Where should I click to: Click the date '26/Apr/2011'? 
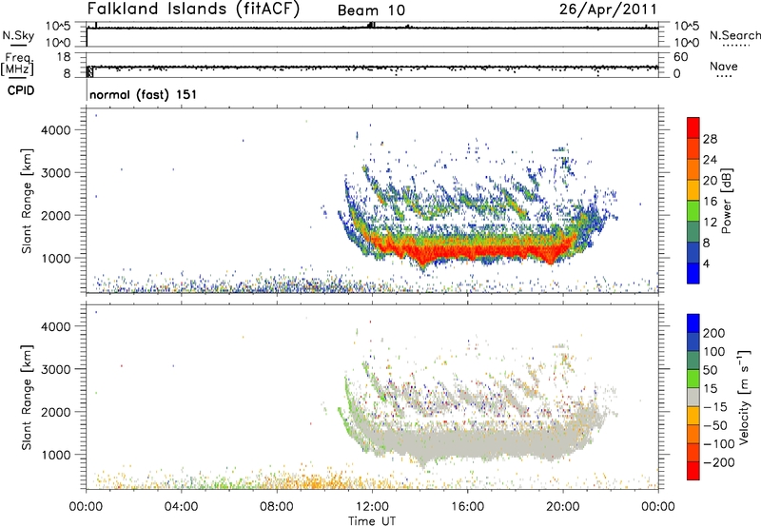tap(608, 10)
